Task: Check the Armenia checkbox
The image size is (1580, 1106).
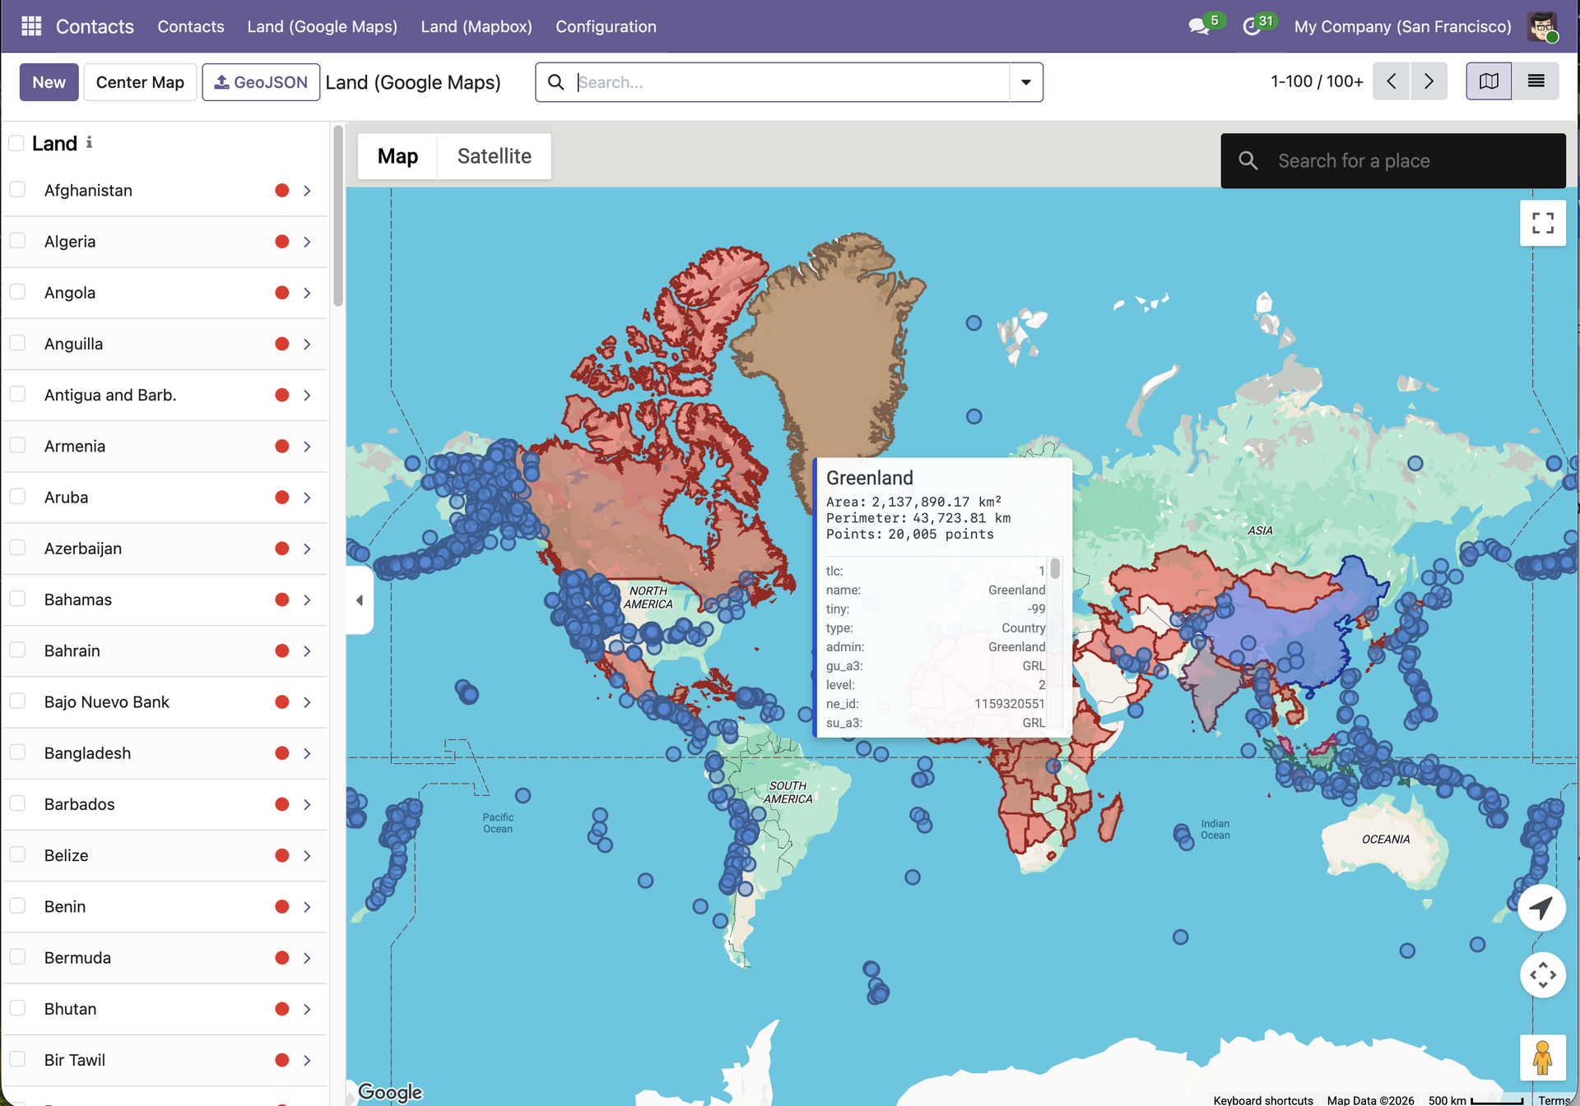Action: coord(17,446)
